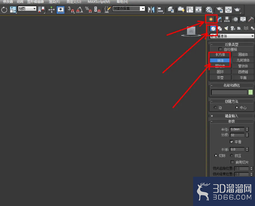The image size is (255, 206).
Task: Click the Use Pivot Point Center icon
Action: pyautogui.click(x=41, y=9)
